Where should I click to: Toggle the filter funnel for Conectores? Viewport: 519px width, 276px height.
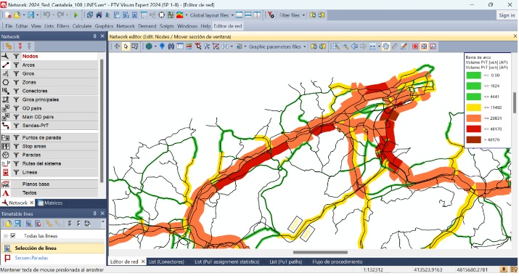point(16,91)
